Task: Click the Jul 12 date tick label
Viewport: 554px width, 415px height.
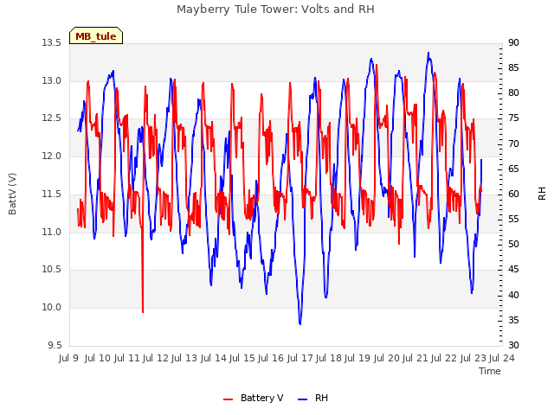Action: point(156,358)
